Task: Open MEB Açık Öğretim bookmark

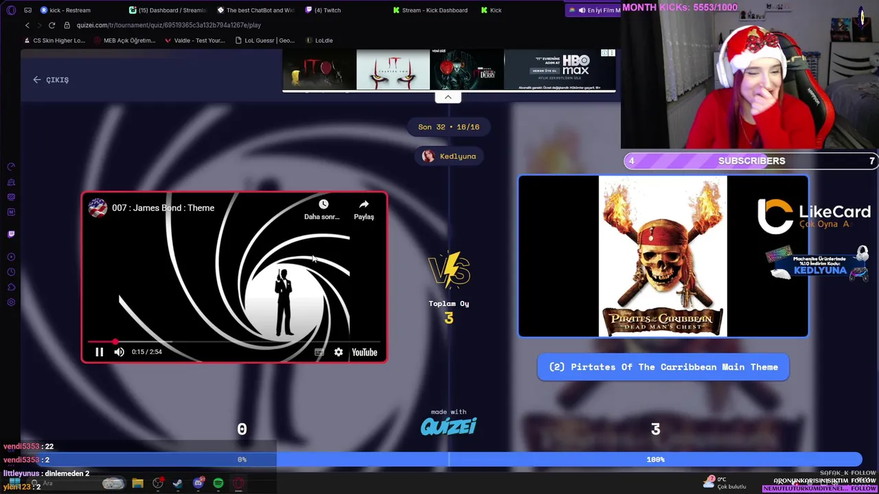Action: (125, 40)
